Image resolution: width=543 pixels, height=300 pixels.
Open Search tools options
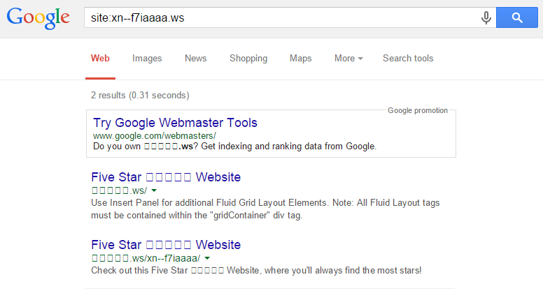pyautogui.click(x=408, y=59)
